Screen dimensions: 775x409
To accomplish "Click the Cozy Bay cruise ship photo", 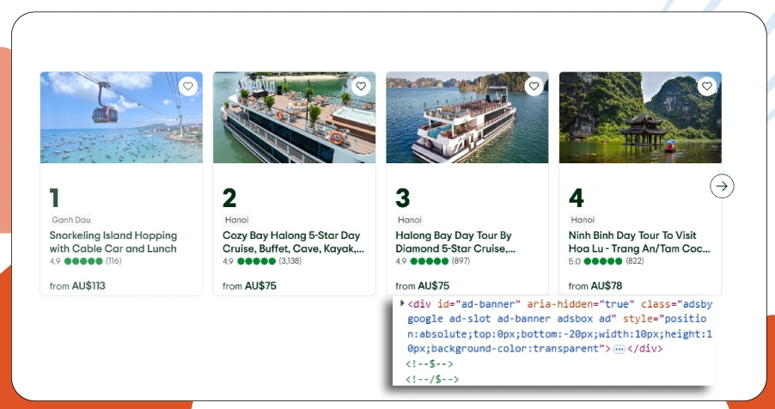I will pos(294,118).
